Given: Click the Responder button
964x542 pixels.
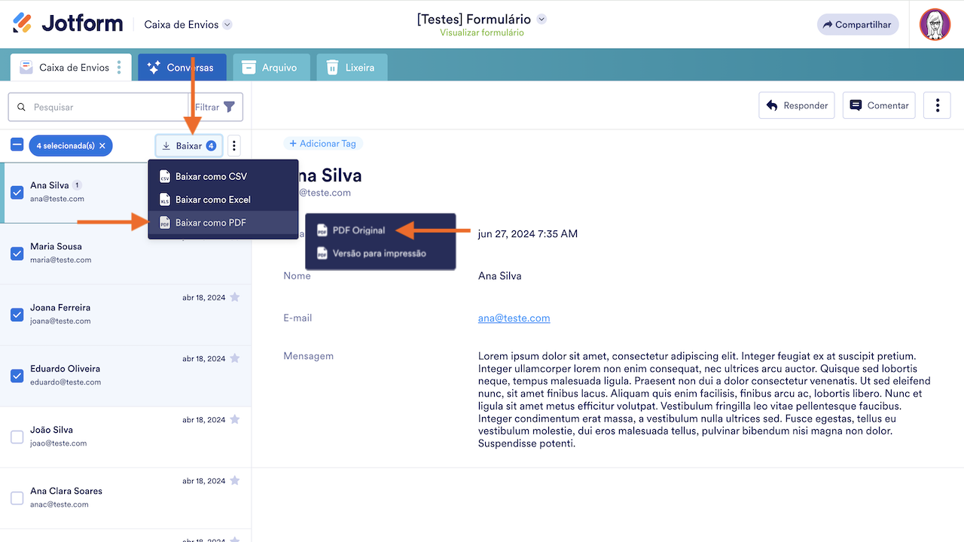Looking at the screenshot, I should (x=797, y=105).
